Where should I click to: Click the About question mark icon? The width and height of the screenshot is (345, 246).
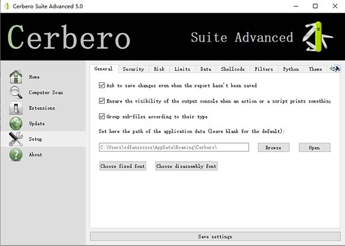[16, 154]
